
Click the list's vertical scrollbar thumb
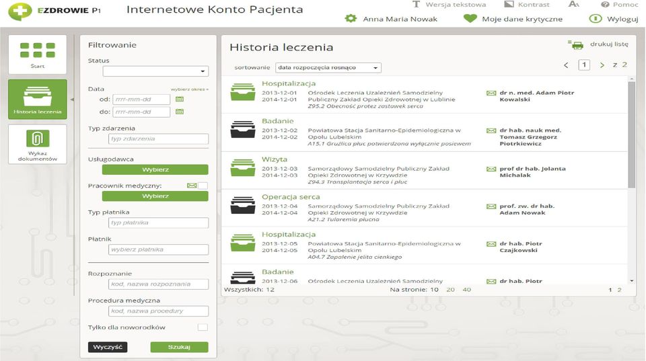click(x=632, y=135)
